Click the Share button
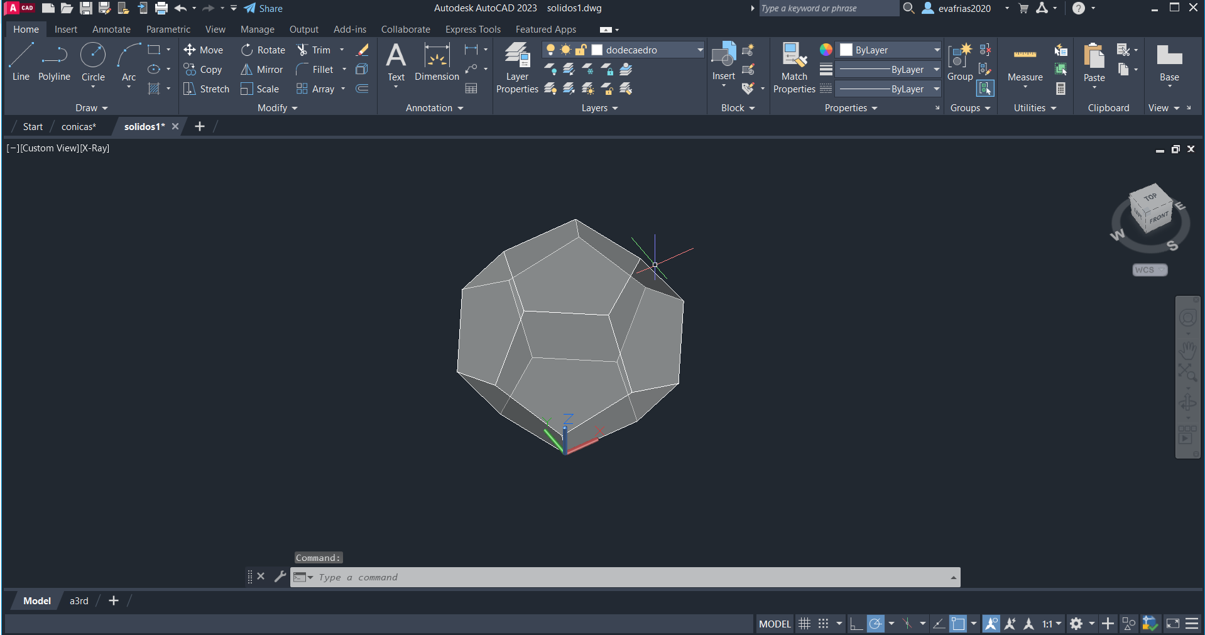This screenshot has height=635, width=1205. pos(264,9)
